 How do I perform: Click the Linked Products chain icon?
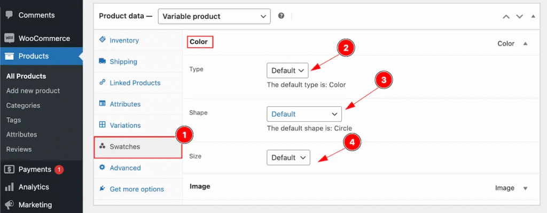click(102, 83)
